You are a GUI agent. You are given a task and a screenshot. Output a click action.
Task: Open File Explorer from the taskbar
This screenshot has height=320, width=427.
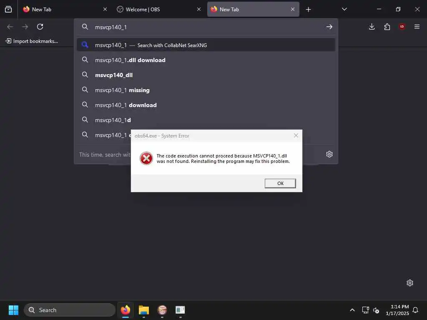click(144, 310)
